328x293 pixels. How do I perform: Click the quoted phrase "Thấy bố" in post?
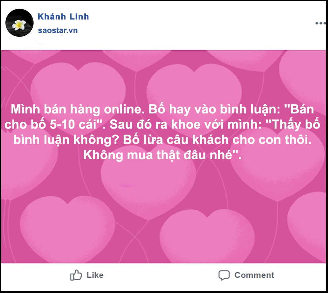tap(293, 125)
